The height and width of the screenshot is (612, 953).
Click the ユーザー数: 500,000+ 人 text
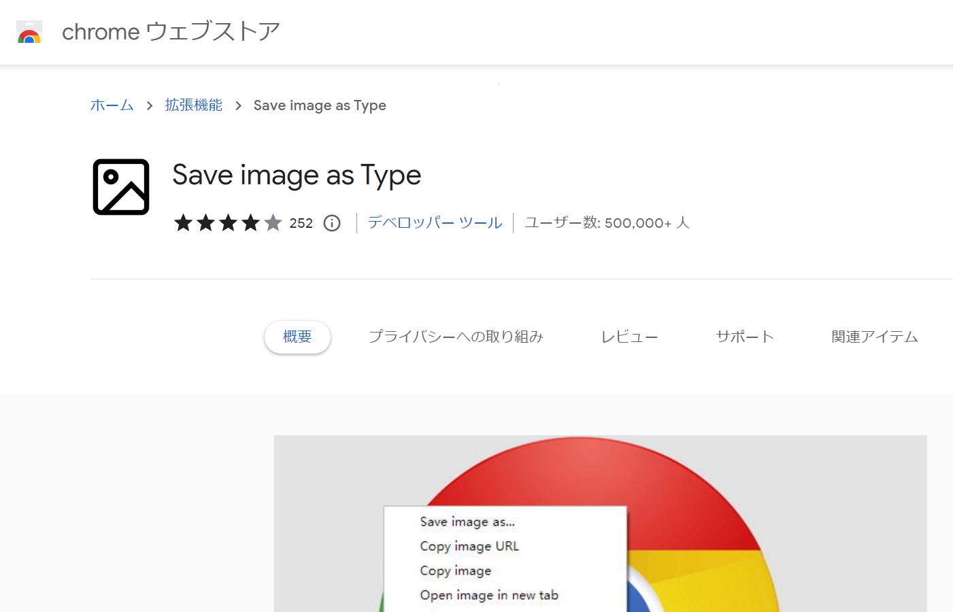tap(607, 223)
